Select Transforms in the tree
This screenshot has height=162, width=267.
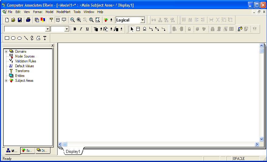pos(22,71)
